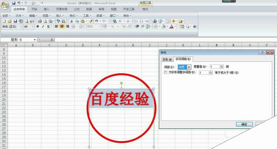Click the Select All corner of the sheet
Viewport: 277px width, 149px height.
[x=4, y=45]
